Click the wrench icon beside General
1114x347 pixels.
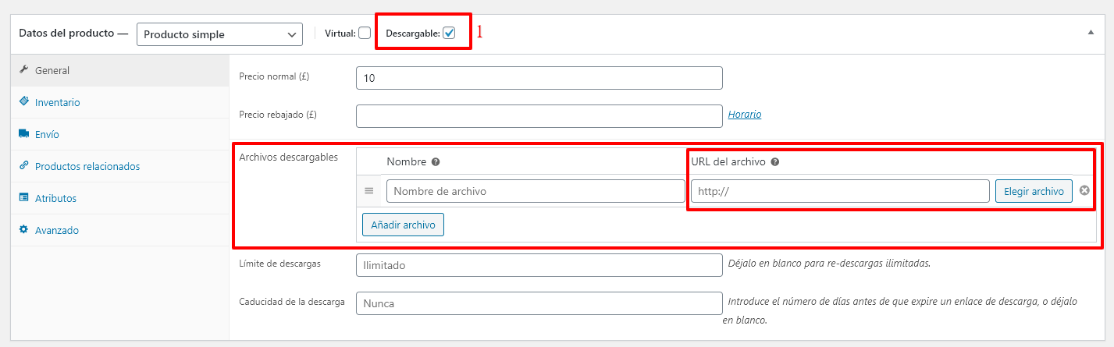(x=23, y=70)
